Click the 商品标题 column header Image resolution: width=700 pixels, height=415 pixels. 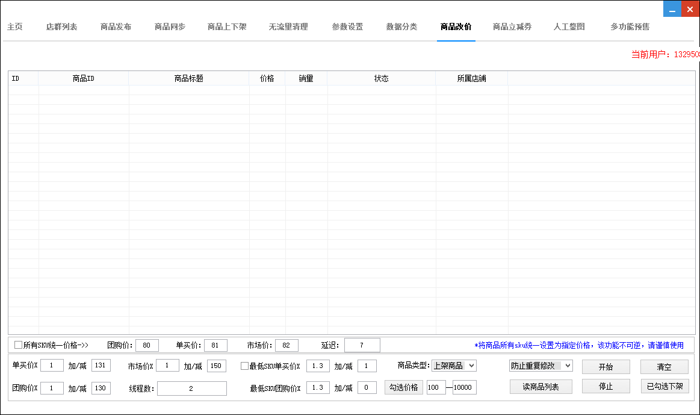pos(188,79)
